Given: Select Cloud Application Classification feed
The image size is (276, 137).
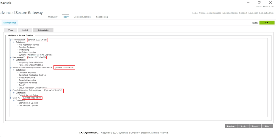Looking at the screenshot, I should click(33, 88).
